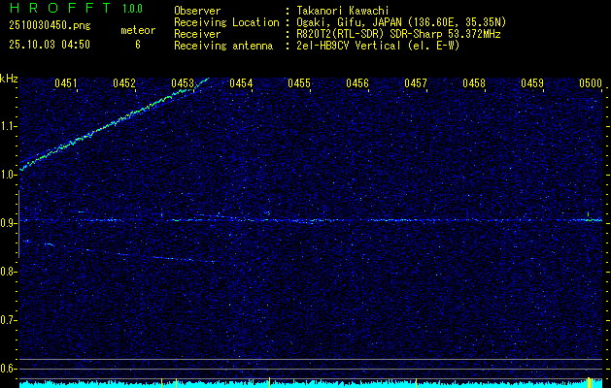
Task: Click the 0454 time label
Action: pyautogui.click(x=241, y=82)
